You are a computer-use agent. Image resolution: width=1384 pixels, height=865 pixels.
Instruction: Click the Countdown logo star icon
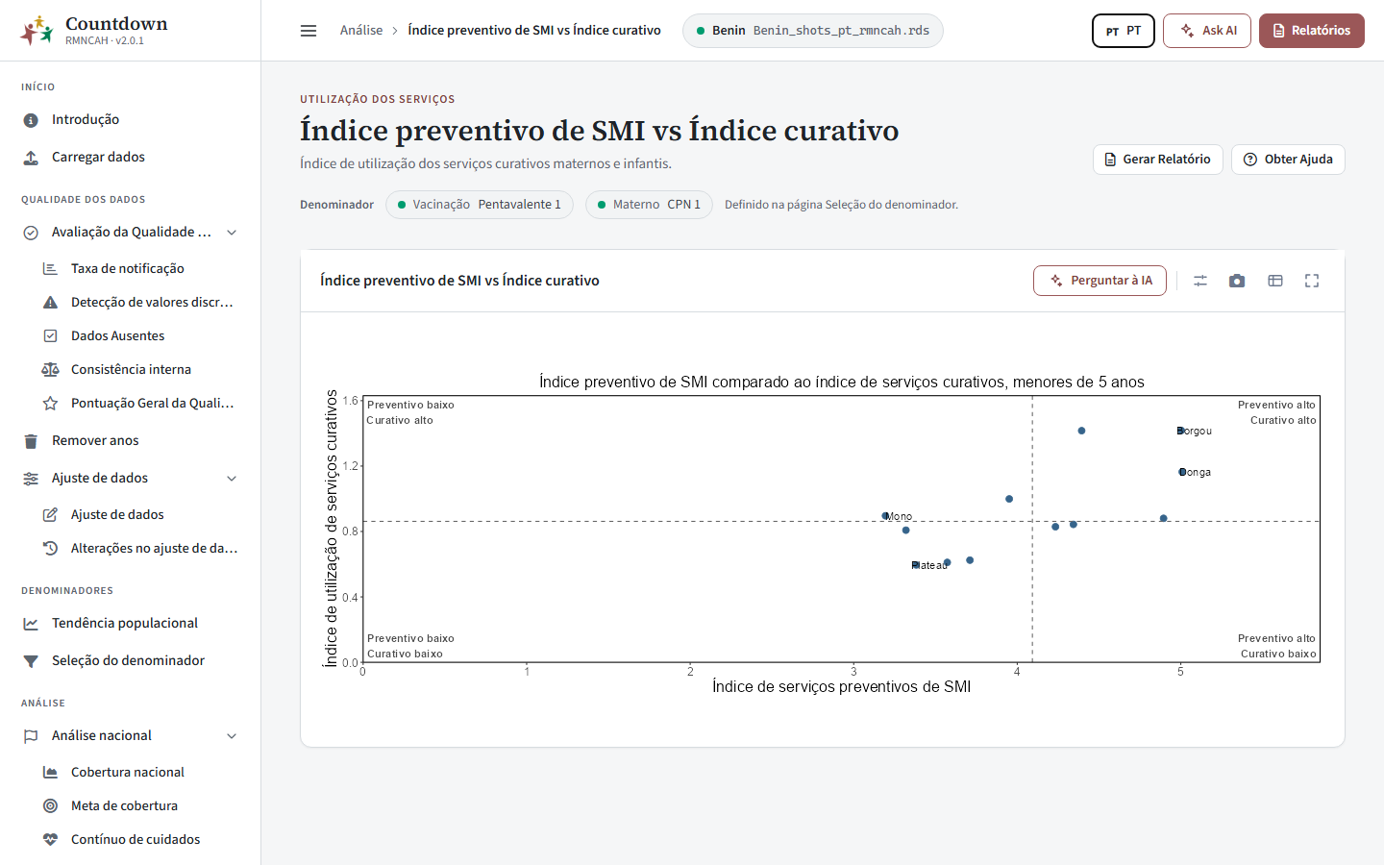tap(37, 31)
